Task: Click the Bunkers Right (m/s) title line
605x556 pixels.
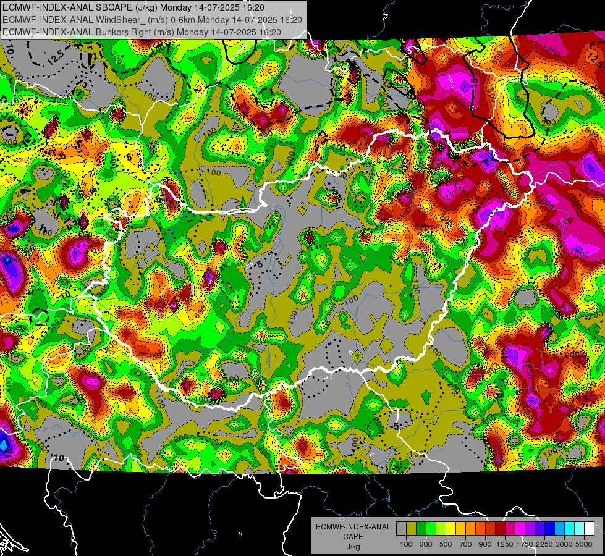Action: 142,32
